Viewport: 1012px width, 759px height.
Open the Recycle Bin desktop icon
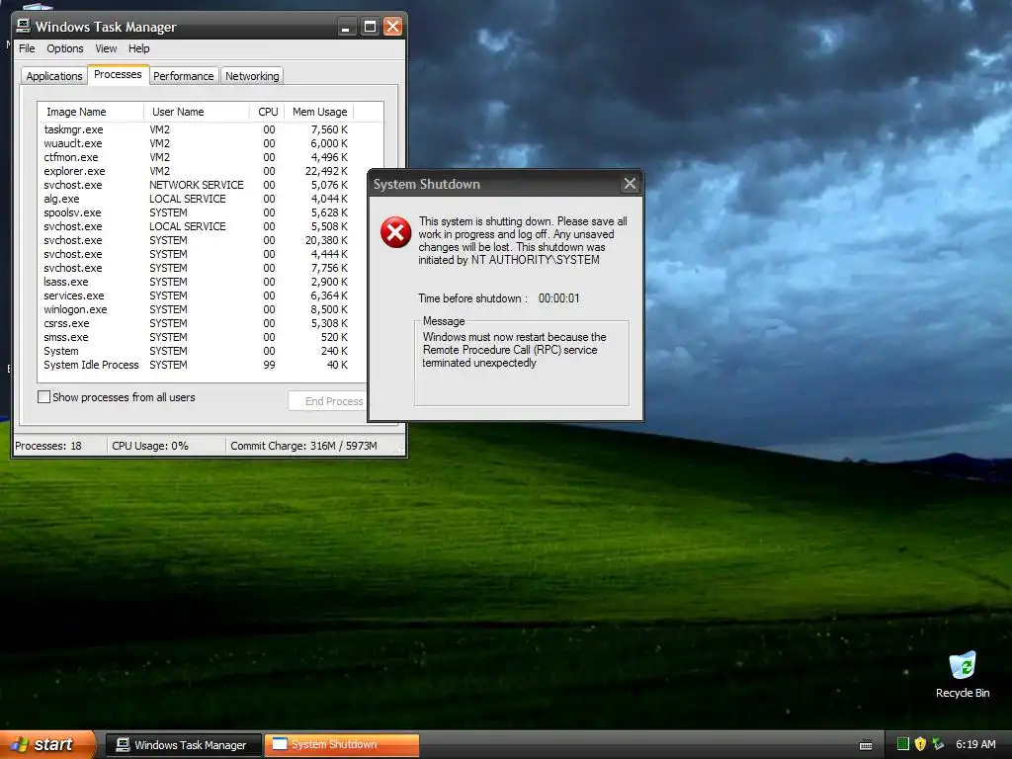pyautogui.click(x=963, y=674)
